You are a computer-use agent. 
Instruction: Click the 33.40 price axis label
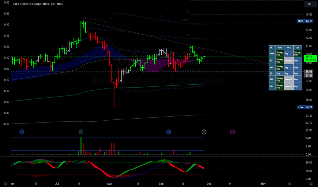click(x=309, y=116)
